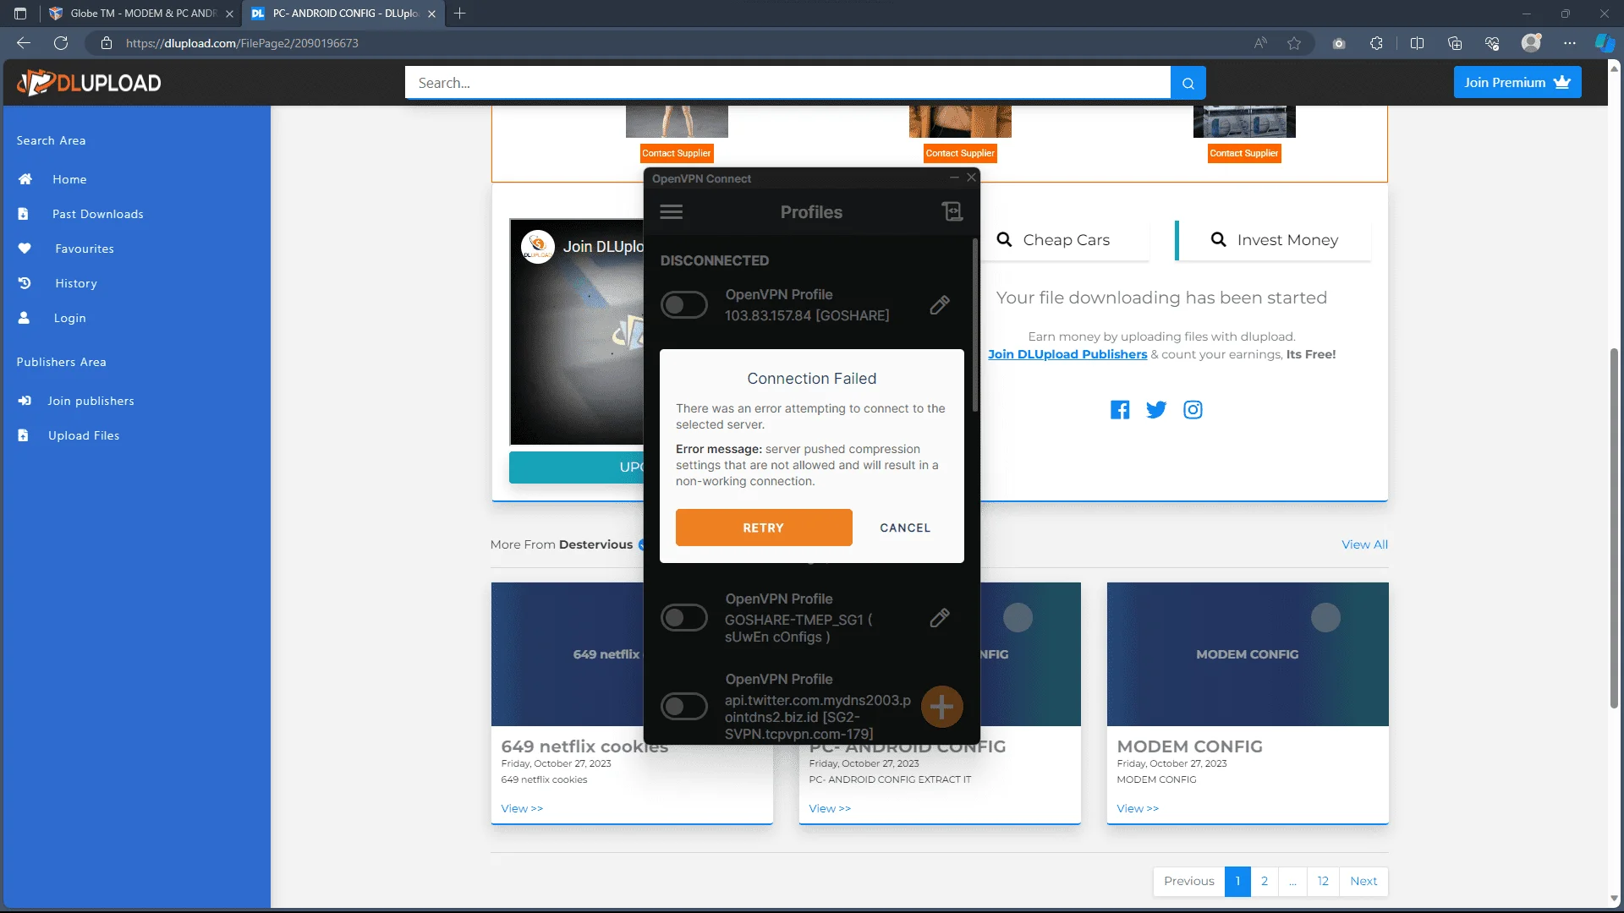Screen dimensions: 1624x913
Task: Click the third Contact Supplier button
Action: (x=1244, y=153)
